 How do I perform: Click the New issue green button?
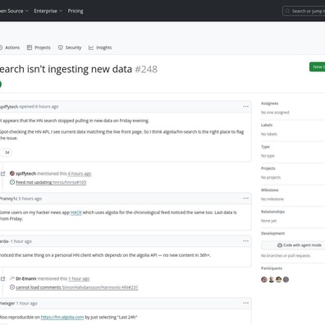point(318,66)
